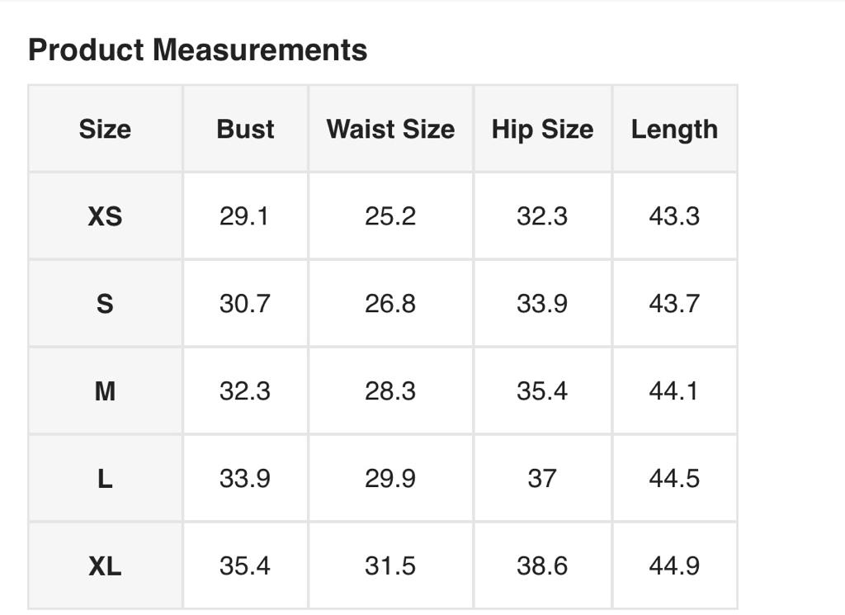The image size is (845, 615).
Task: Select the M size row label
Action: [105, 391]
